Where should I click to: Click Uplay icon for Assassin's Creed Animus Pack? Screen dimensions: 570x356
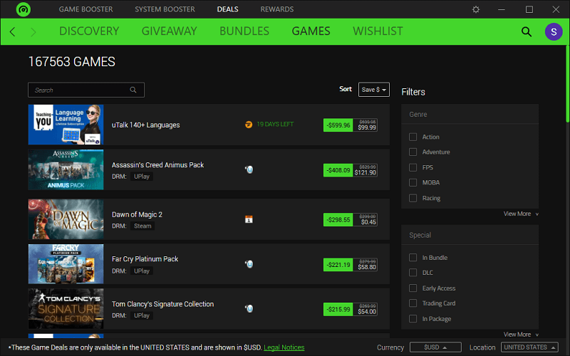[x=249, y=169]
